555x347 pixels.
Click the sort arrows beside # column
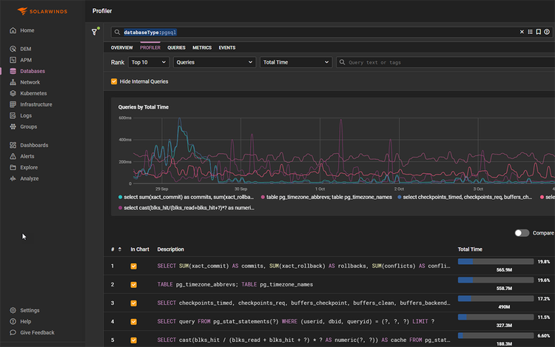[120, 249]
